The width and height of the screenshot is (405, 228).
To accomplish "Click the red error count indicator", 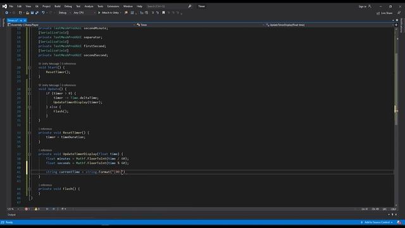I will (x=27, y=209).
